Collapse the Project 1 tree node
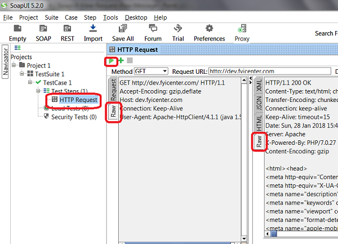Image resolution: width=338 pixels, height=244 pixels. [x=14, y=65]
